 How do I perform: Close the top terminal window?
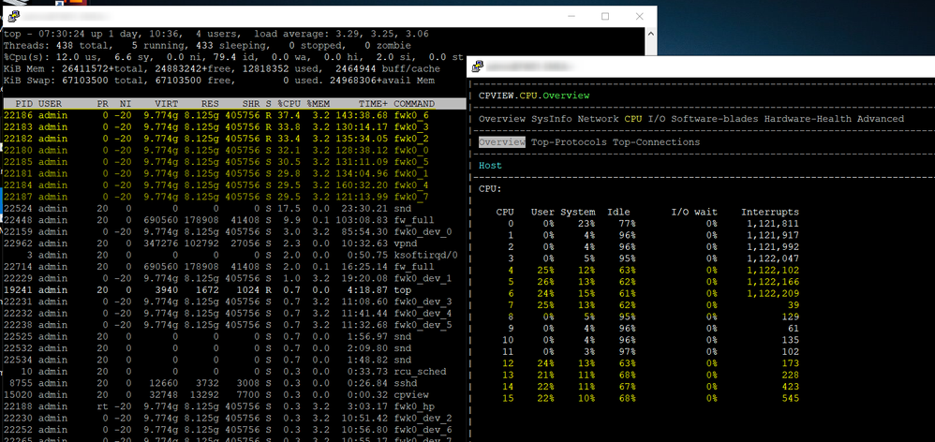point(639,16)
